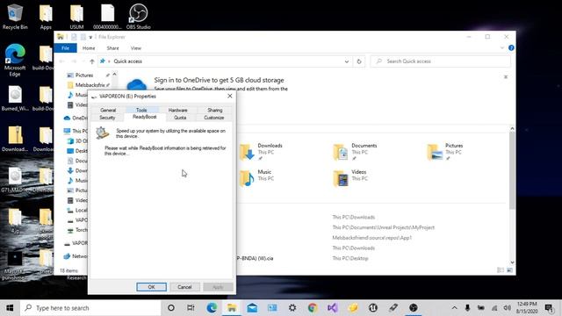Refresh the Quick access view
Image resolution: width=562 pixels, height=316 pixels.
[359, 61]
